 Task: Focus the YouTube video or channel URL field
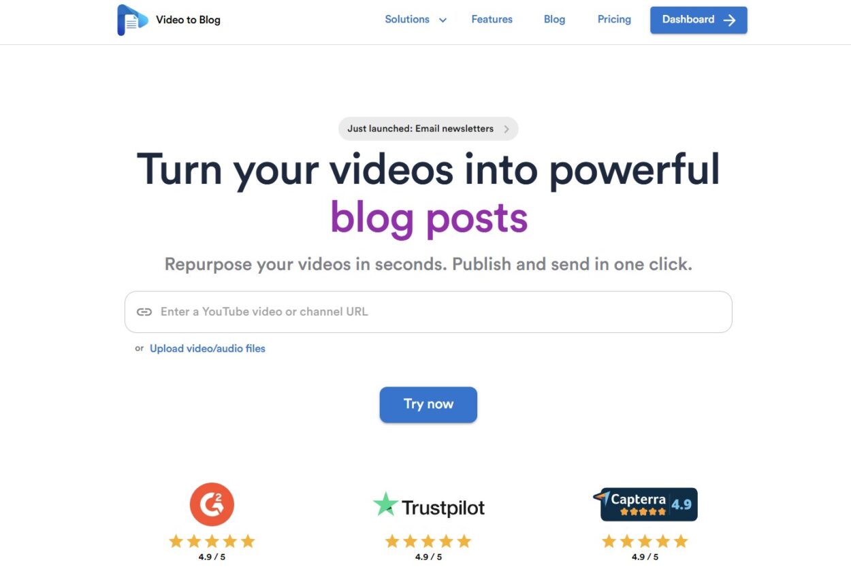[428, 312]
